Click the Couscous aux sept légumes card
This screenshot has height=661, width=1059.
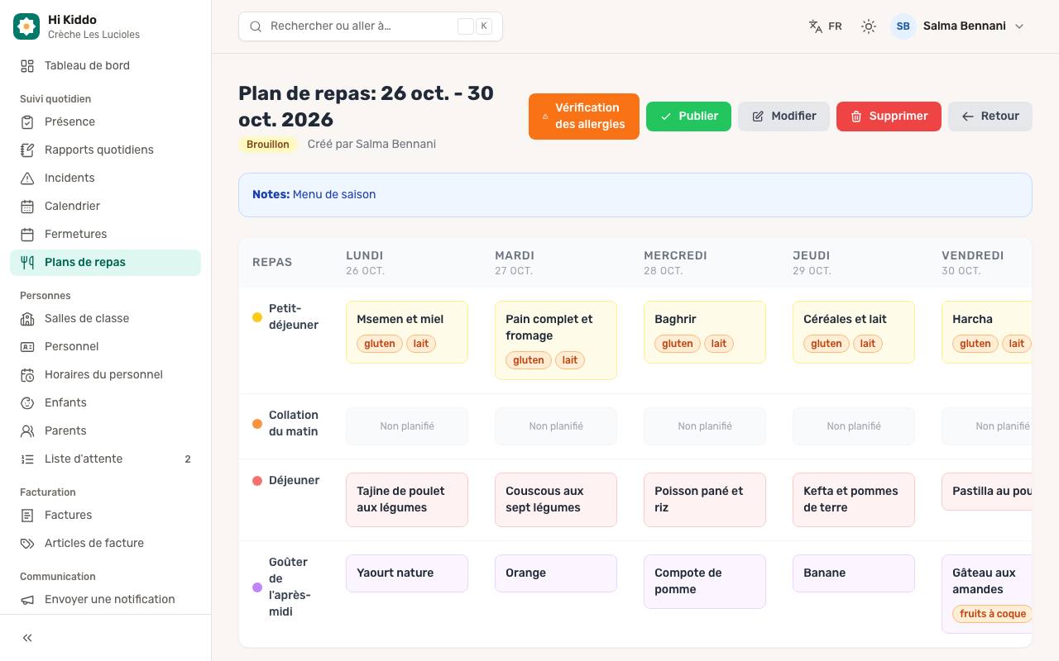coord(556,500)
